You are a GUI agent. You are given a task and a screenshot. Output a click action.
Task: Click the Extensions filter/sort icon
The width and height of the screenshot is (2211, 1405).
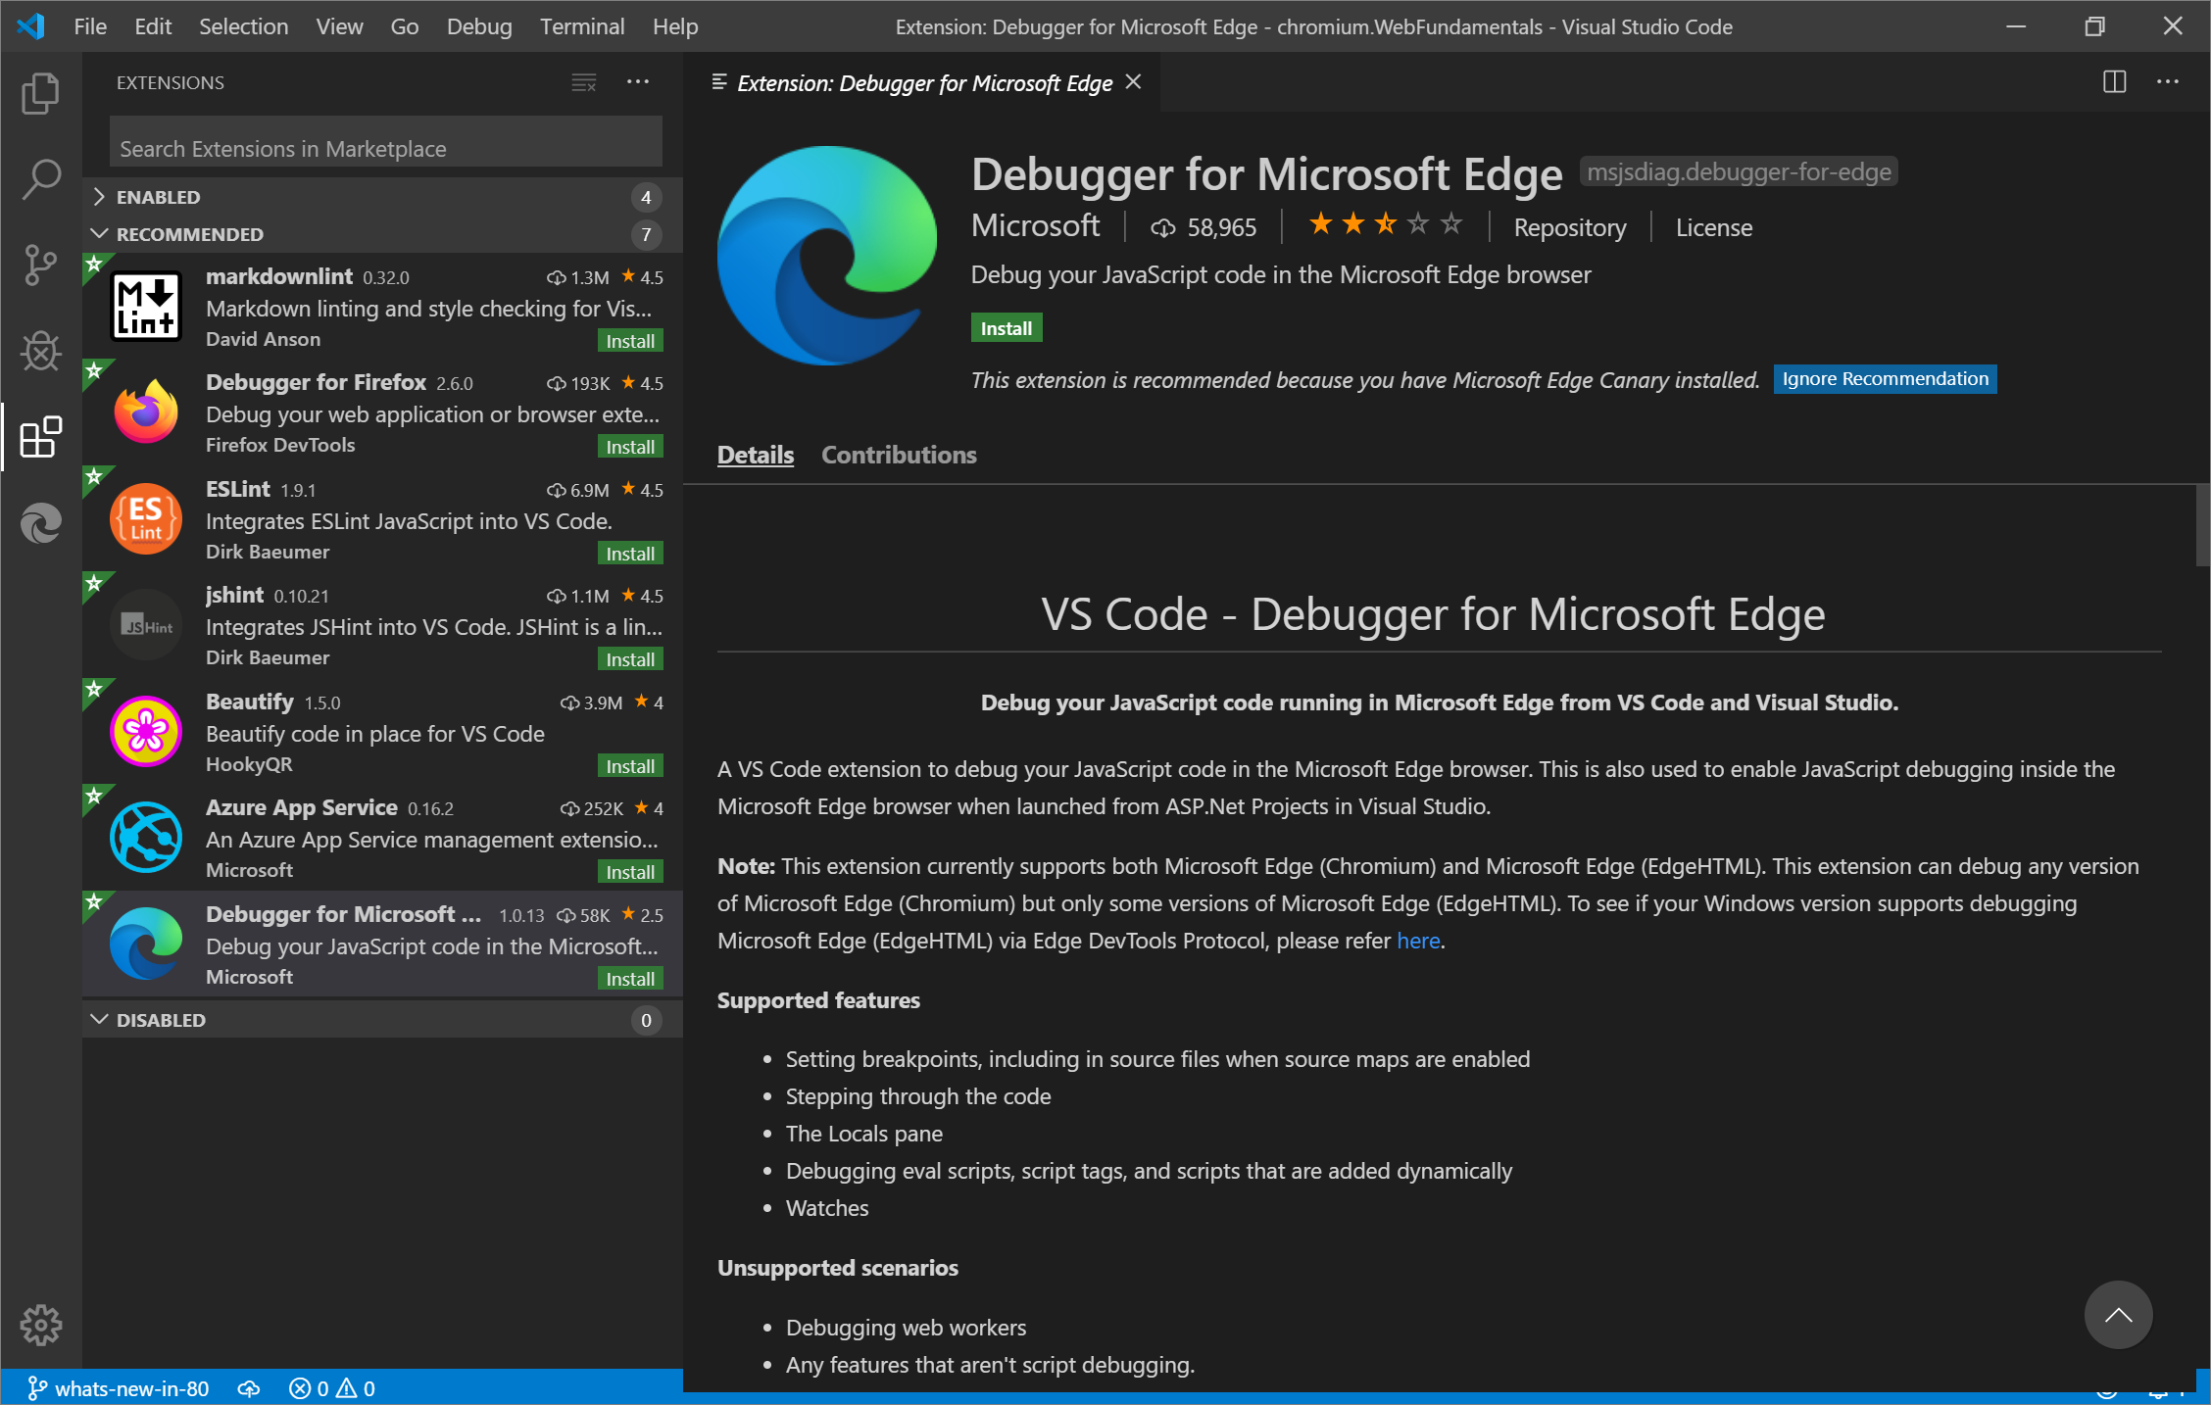583,80
